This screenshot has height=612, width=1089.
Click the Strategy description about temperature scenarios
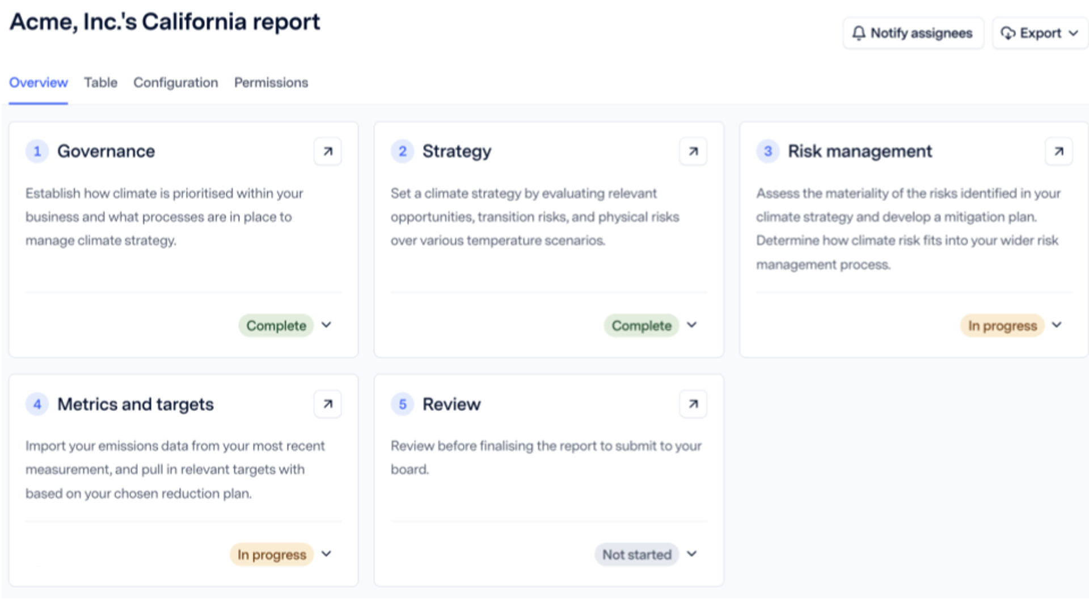coord(535,217)
